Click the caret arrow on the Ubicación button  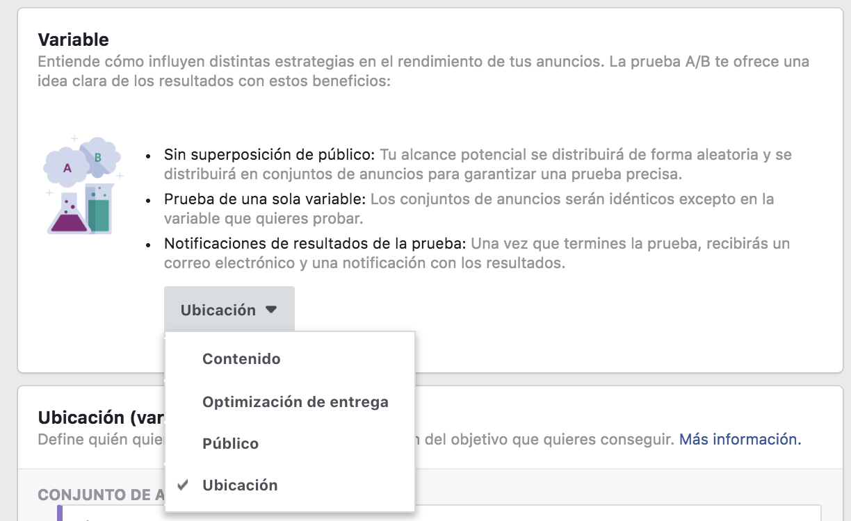tap(271, 308)
